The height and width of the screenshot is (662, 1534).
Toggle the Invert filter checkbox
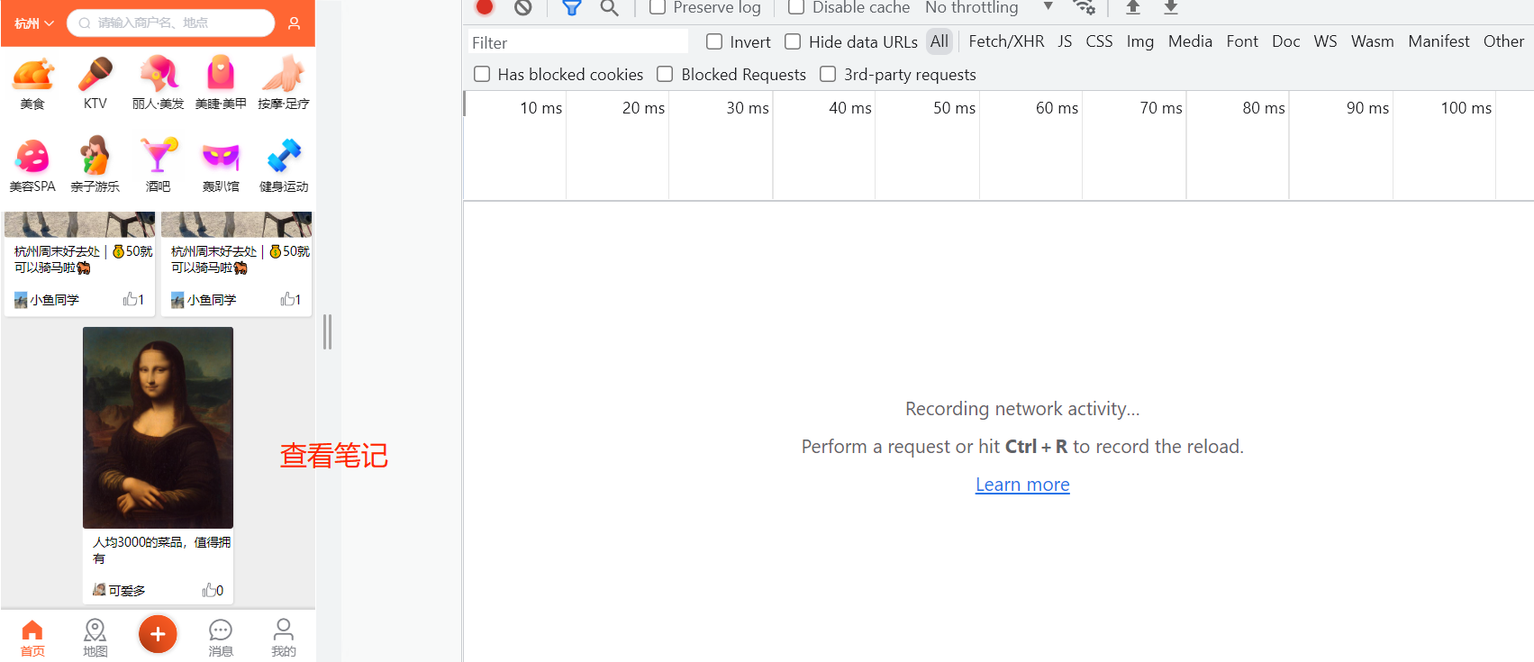click(714, 41)
